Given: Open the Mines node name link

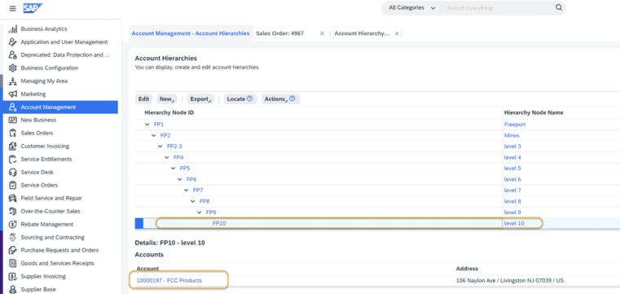Looking at the screenshot, I should (x=512, y=135).
